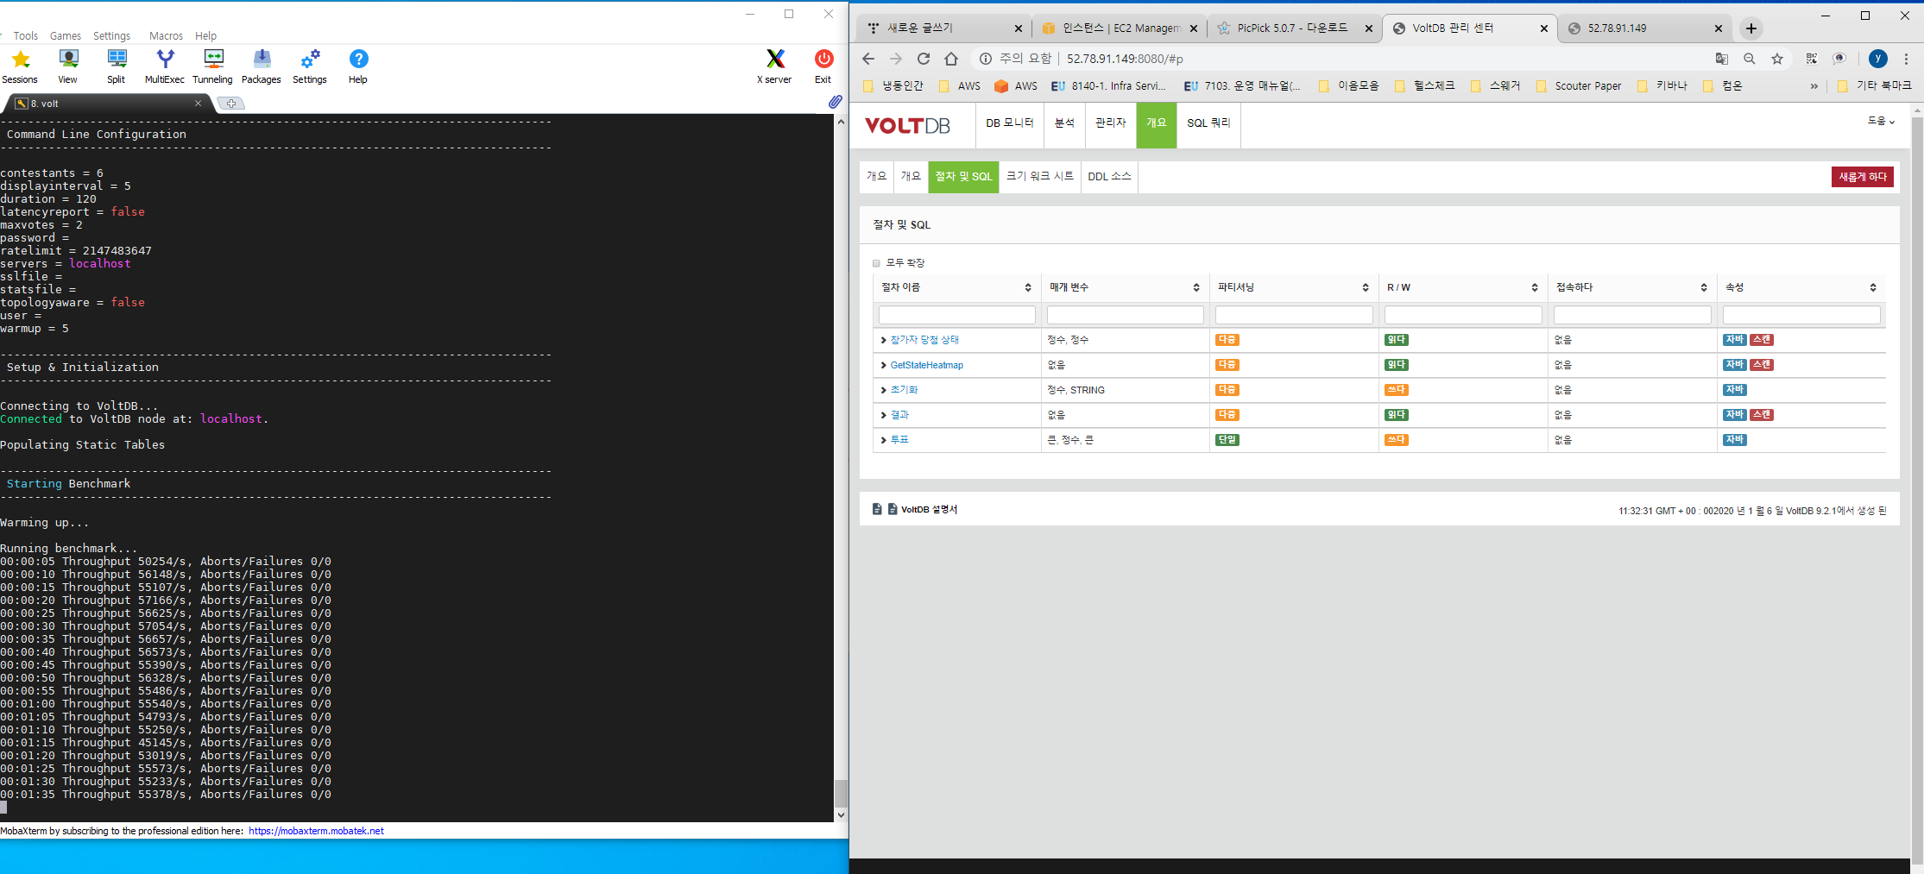Select the 'DDL 소스' sub-tab

1109,176
